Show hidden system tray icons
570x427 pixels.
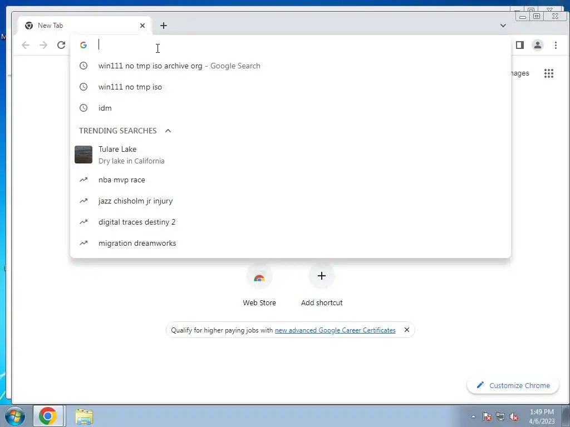pyautogui.click(x=473, y=416)
